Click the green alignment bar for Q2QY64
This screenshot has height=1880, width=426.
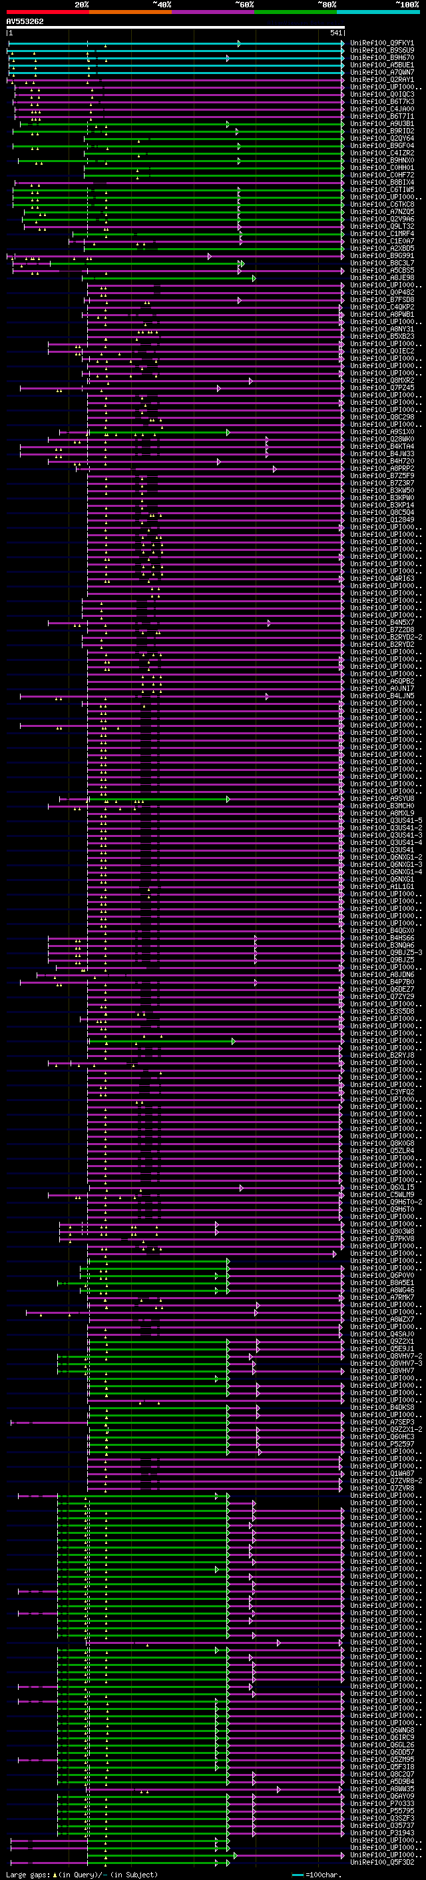[214, 139]
